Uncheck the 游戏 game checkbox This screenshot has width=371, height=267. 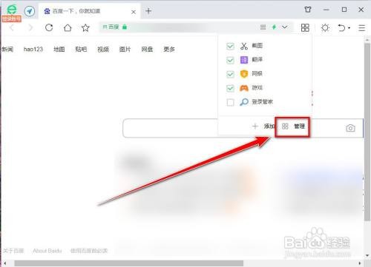(x=230, y=88)
